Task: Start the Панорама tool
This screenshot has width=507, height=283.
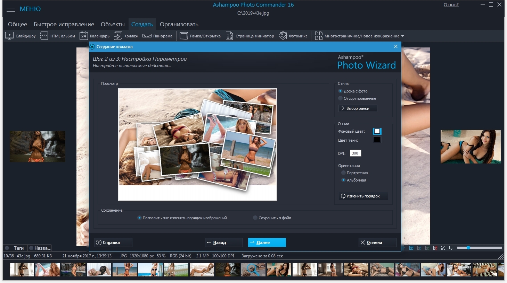Action: [157, 36]
